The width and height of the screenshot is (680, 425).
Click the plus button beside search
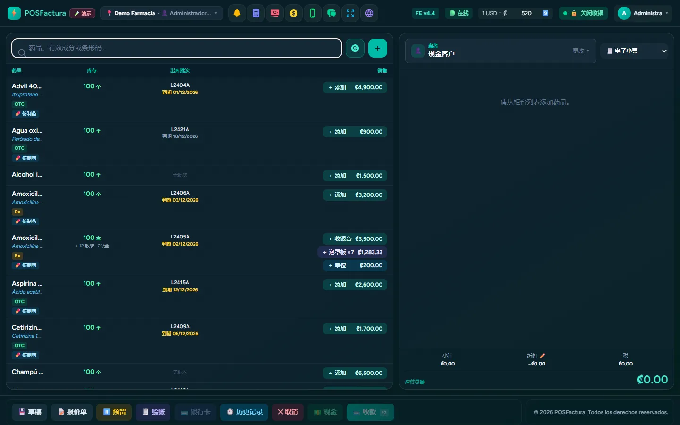point(378,48)
